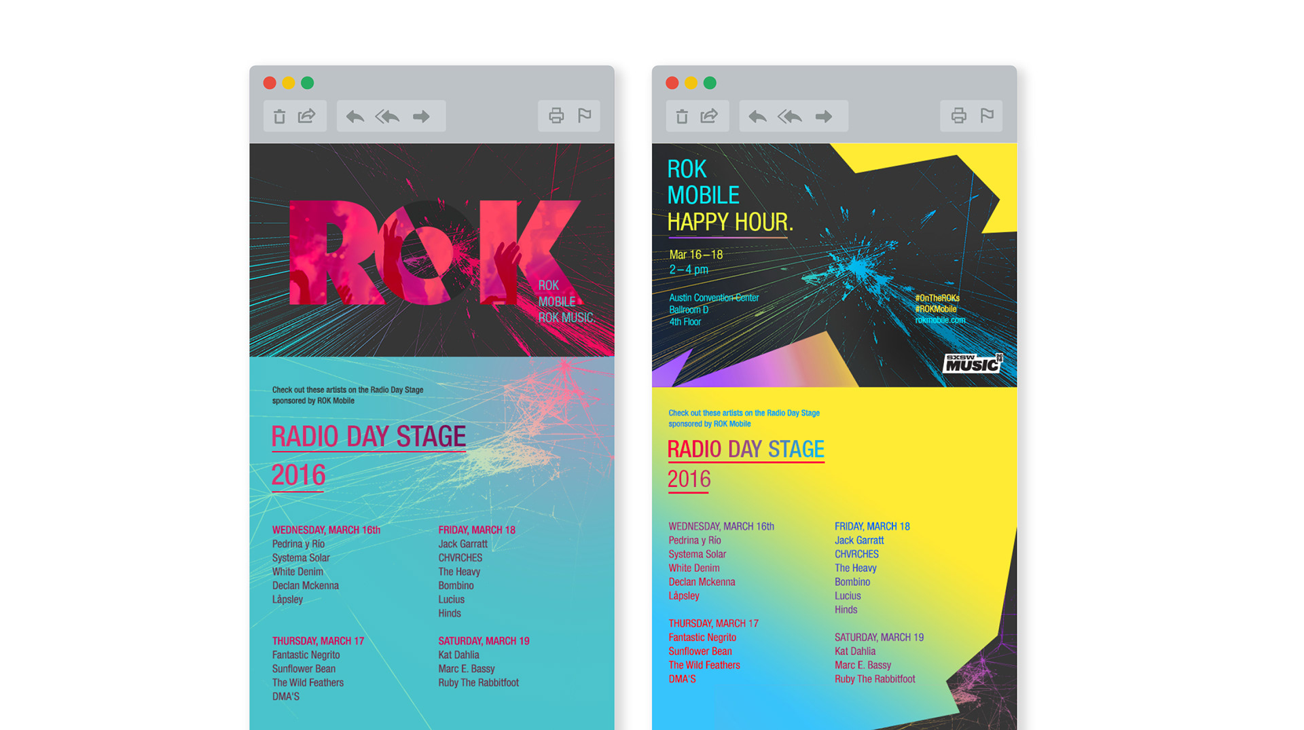Click red close dot on left window

click(x=270, y=83)
